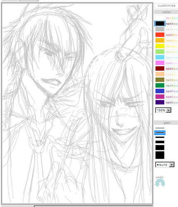Open the round pen shape dropdown

[x=165, y=164]
